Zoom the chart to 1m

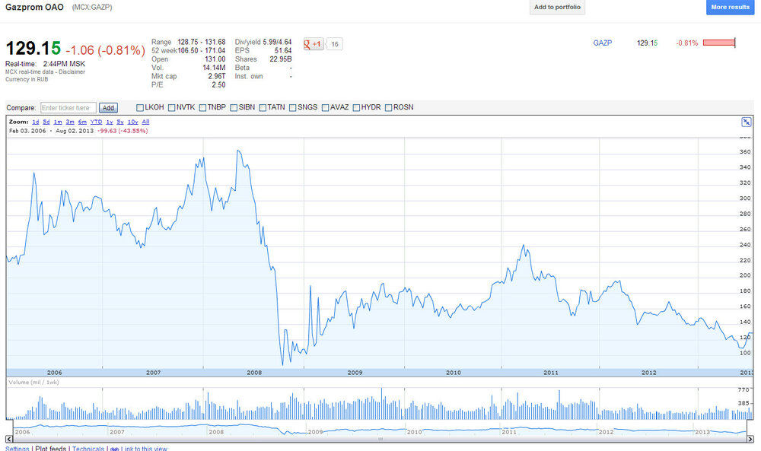click(x=58, y=122)
